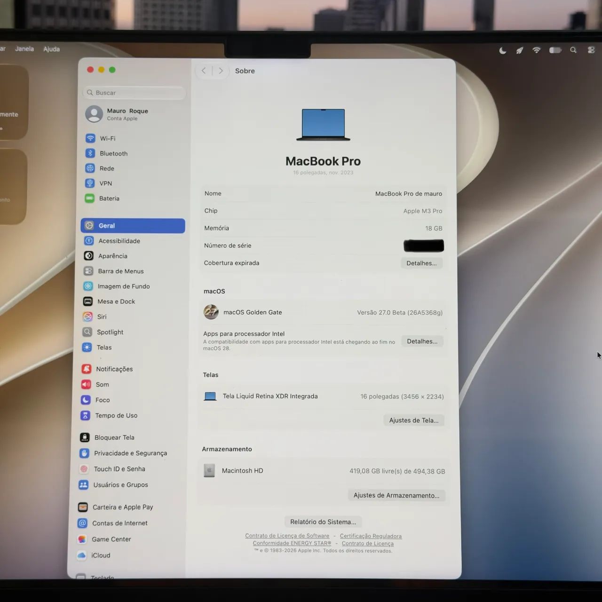Screen dimensions: 602x602
Task: Open Relatório do Sistema
Action: coord(323,522)
